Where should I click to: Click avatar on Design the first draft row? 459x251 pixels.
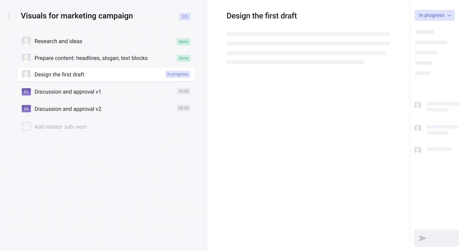(26, 75)
